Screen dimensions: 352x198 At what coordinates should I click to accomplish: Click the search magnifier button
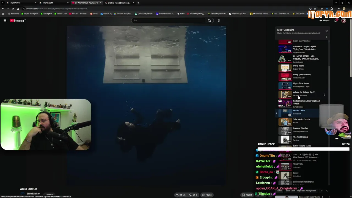[x=209, y=20]
